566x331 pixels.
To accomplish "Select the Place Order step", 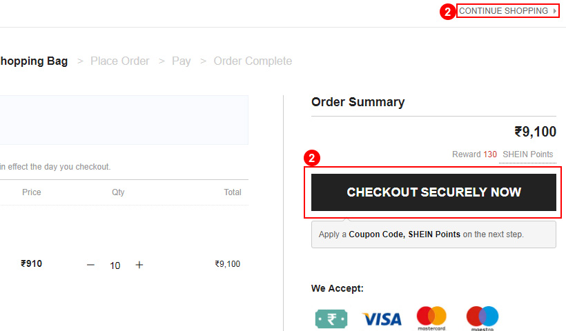I will pyautogui.click(x=120, y=61).
